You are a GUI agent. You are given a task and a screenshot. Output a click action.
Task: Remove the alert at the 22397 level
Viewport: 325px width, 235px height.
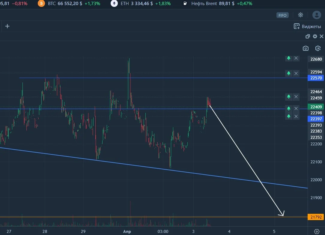pos(296,116)
